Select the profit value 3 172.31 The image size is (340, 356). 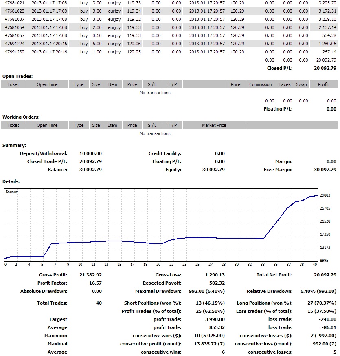(327, 11)
